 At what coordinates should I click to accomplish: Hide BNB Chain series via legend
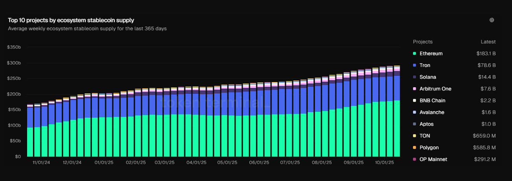coord(432,100)
